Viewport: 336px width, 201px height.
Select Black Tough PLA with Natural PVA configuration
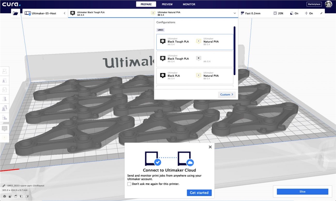click(x=195, y=42)
